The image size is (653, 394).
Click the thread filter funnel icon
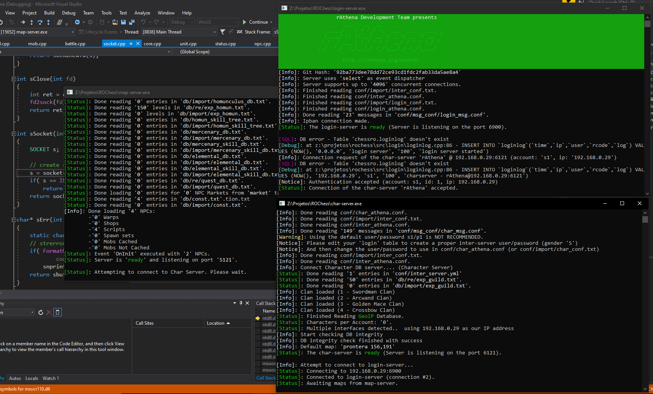click(223, 32)
